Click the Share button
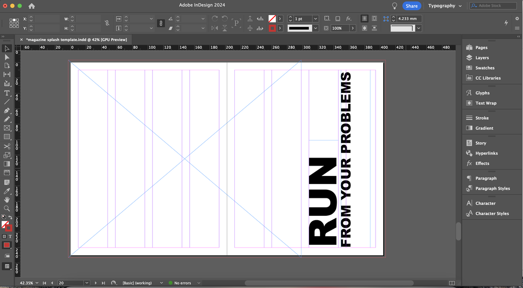Screen dimensions: 523x288 [x=412, y=6]
